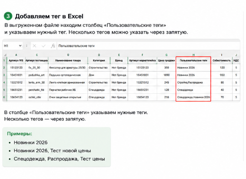Click cost cell '40'
The width and height of the screenshot is (246, 179).
tap(221, 90)
